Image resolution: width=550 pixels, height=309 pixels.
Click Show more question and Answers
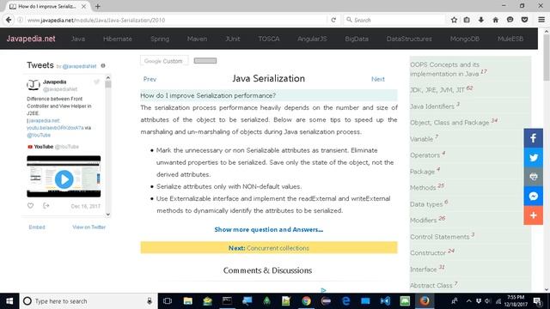pyautogui.click(x=269, y=229)
